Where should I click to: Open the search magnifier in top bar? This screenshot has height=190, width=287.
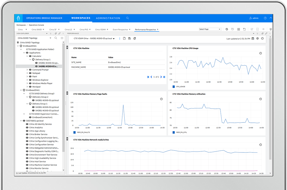pyautogui.click(x=128, y=18)
